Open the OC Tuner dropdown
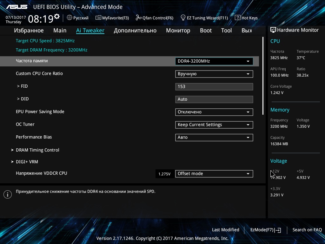325x244 pixels. 214,125
